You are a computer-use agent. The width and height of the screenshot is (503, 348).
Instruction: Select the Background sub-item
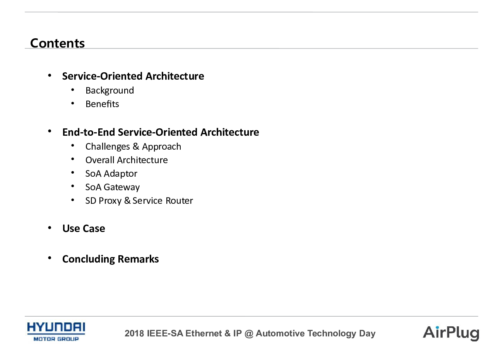109,90
